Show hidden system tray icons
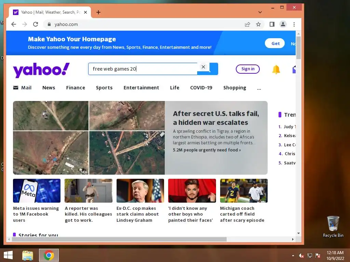 pyautogui.click(x=293, y=256)
